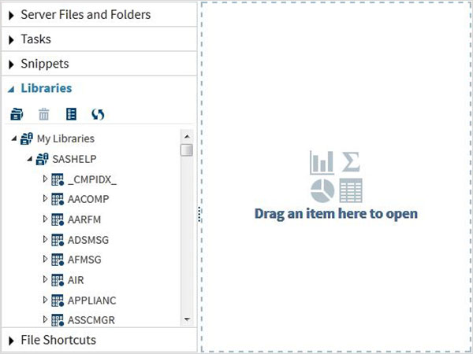Screen dimensions: 473x354
Task: Click the APPLIANC table icon
Action: 58,301
